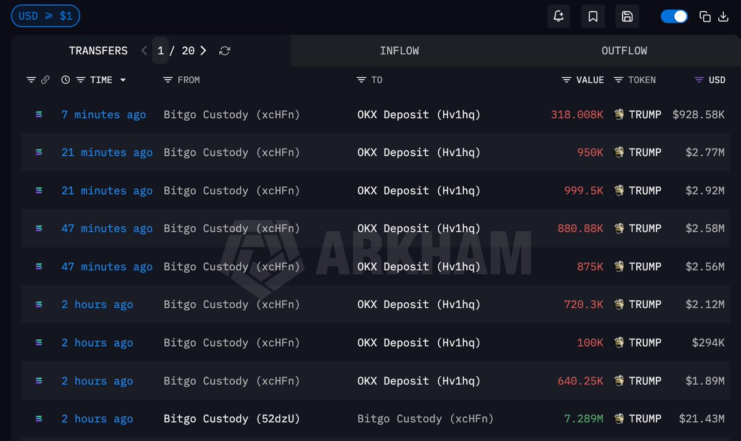Viewport: 741px width, 441px height.
Task: Click the 999.5K value cell
Action: (x=584, y=191)
